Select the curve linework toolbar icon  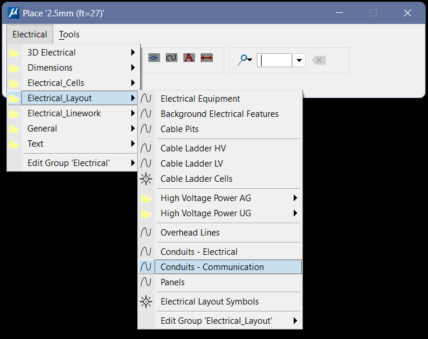click(172, 58)
